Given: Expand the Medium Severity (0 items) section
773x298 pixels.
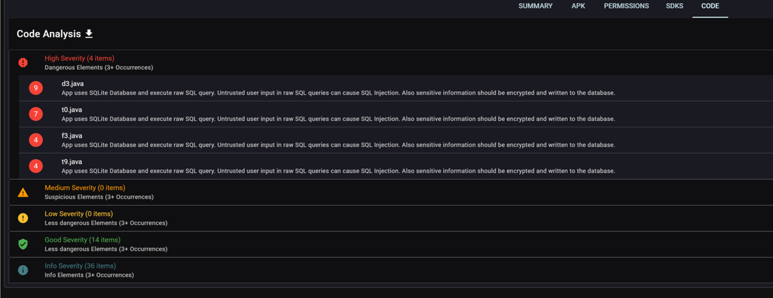Looking at the screenshot, I should (391, 193).
